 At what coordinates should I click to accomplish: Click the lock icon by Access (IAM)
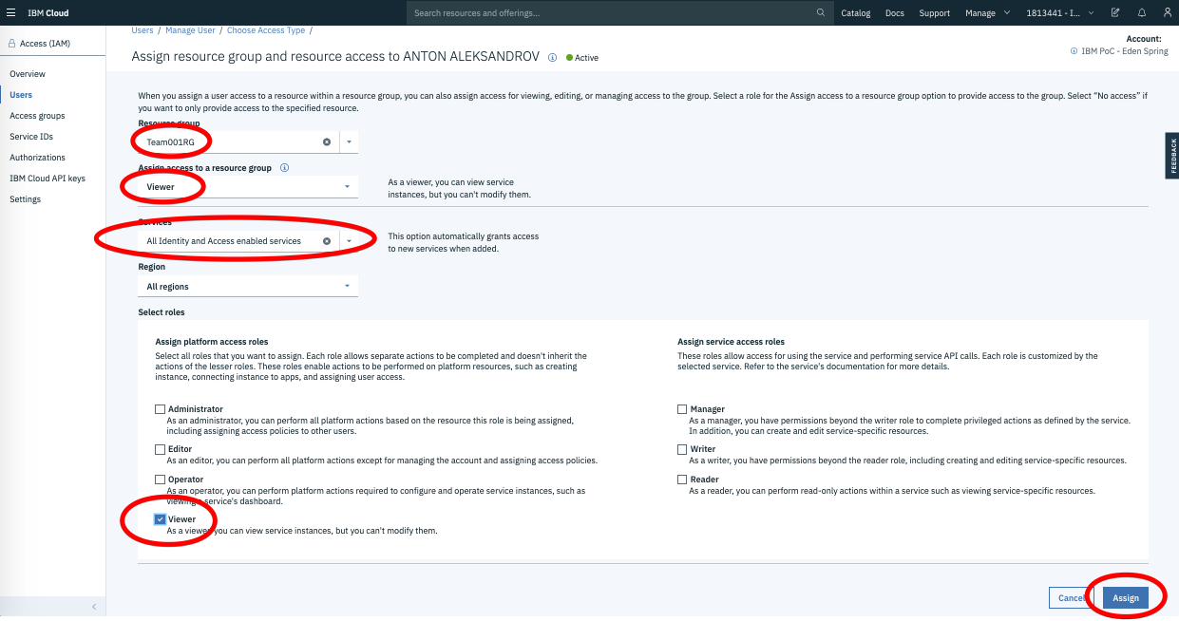pos(11,44)
